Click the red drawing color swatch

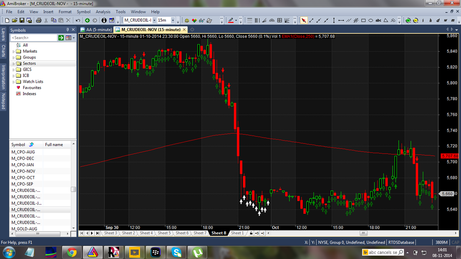(x=231, y=20)
